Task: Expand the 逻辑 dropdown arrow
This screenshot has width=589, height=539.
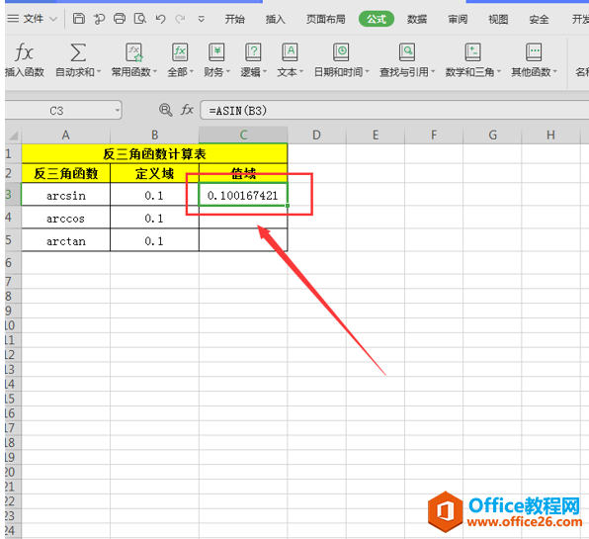Action: coord(265,71)
